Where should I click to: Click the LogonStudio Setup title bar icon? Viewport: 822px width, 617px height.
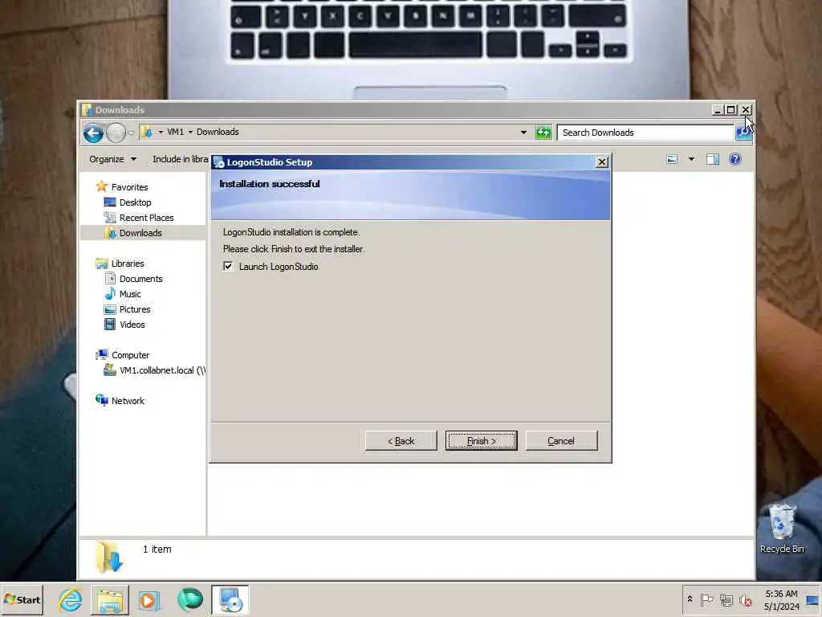point(219,162)
